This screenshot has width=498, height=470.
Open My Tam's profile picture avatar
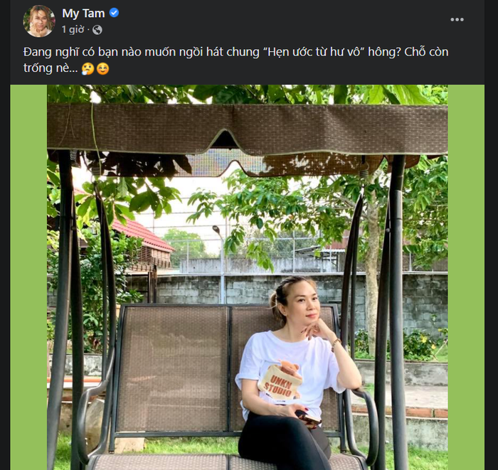point(39,21)
